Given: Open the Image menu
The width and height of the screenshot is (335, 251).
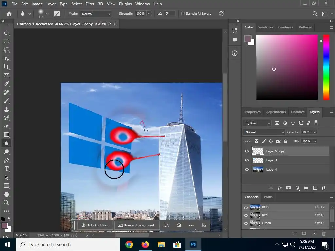Looking at the screenshot, I should [37, 4].
